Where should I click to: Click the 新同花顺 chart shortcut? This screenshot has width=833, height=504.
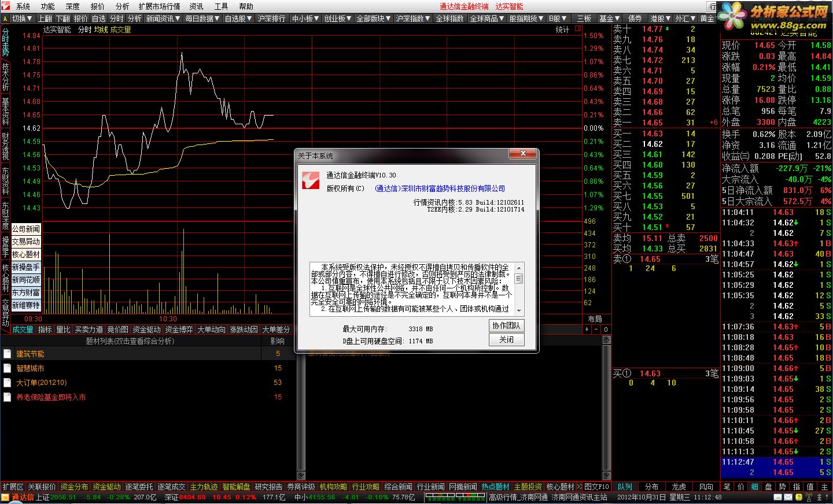(26, 280)
